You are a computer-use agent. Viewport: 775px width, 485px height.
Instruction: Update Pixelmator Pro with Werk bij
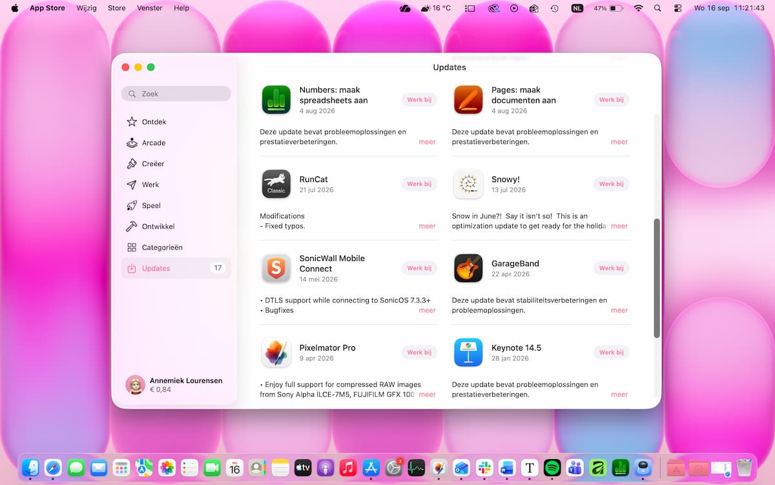419,353
